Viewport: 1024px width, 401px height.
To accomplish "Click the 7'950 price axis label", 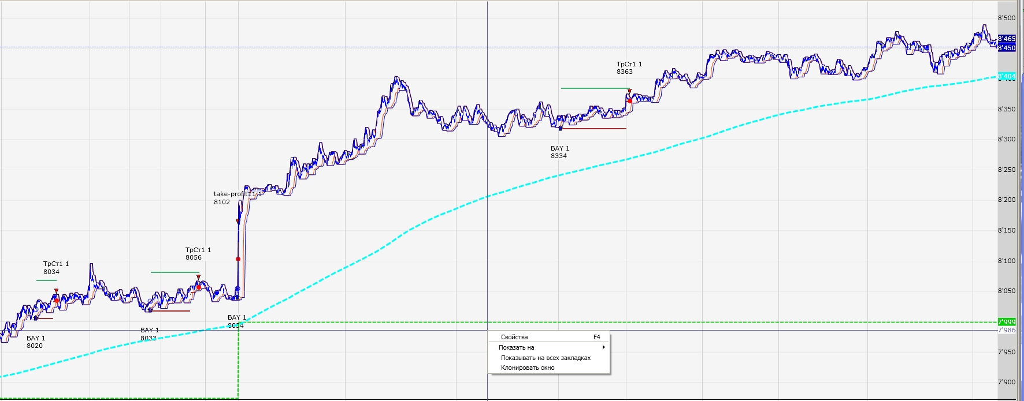I will click(x=1006, y=352).
